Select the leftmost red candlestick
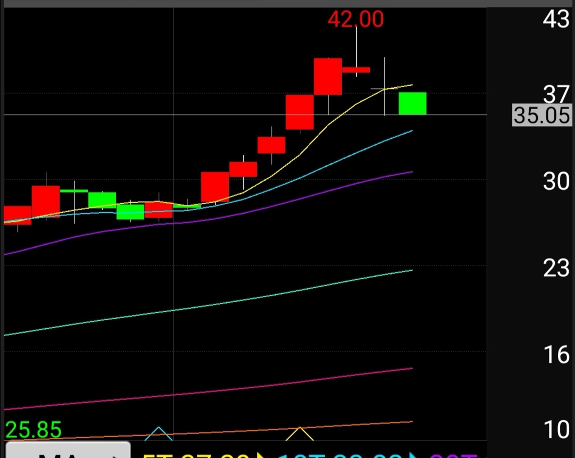Screen dimensions: 575x458 click(x=17, y=215)
